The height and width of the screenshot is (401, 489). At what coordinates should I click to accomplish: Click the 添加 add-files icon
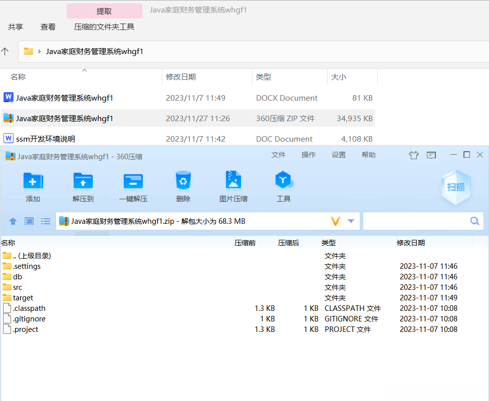(33, 181)
